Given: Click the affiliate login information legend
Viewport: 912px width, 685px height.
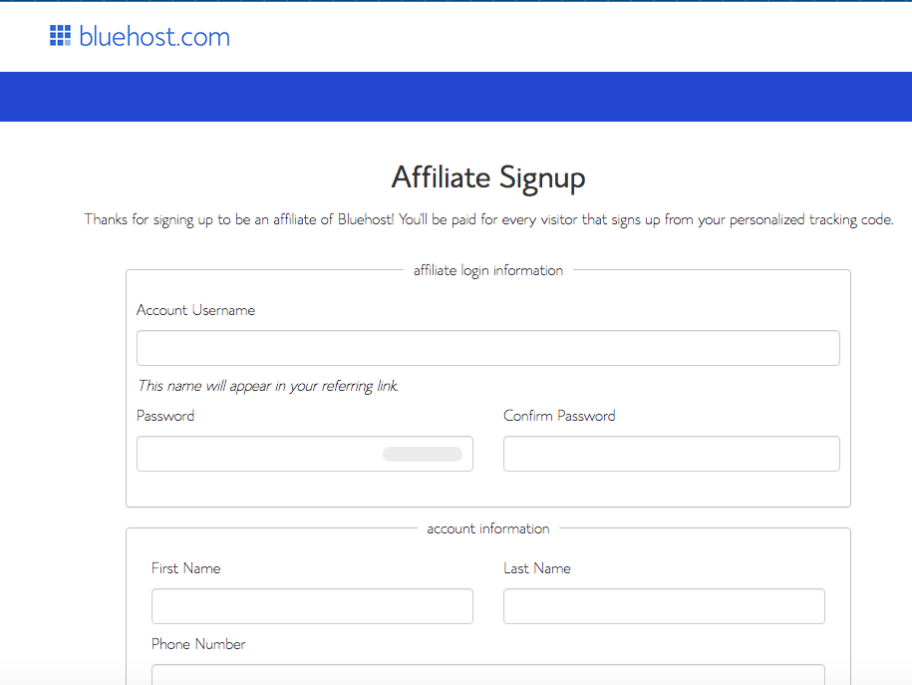Looking at the screenshot, I should (x=488, y=270).
